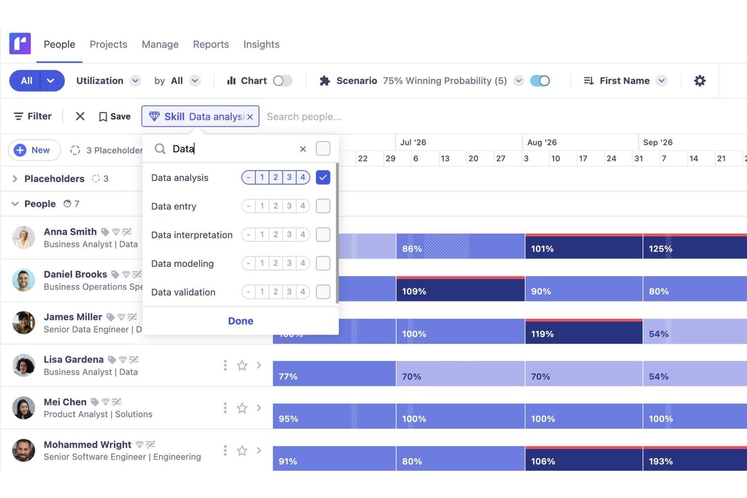This screenshot has width=747, height=498.
Task: Click Anna Smith's avatar
Action: coord(24,238)
